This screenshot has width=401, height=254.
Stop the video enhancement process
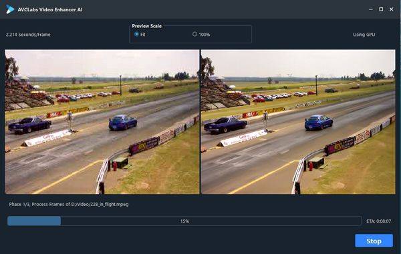[x=374, y=241]
